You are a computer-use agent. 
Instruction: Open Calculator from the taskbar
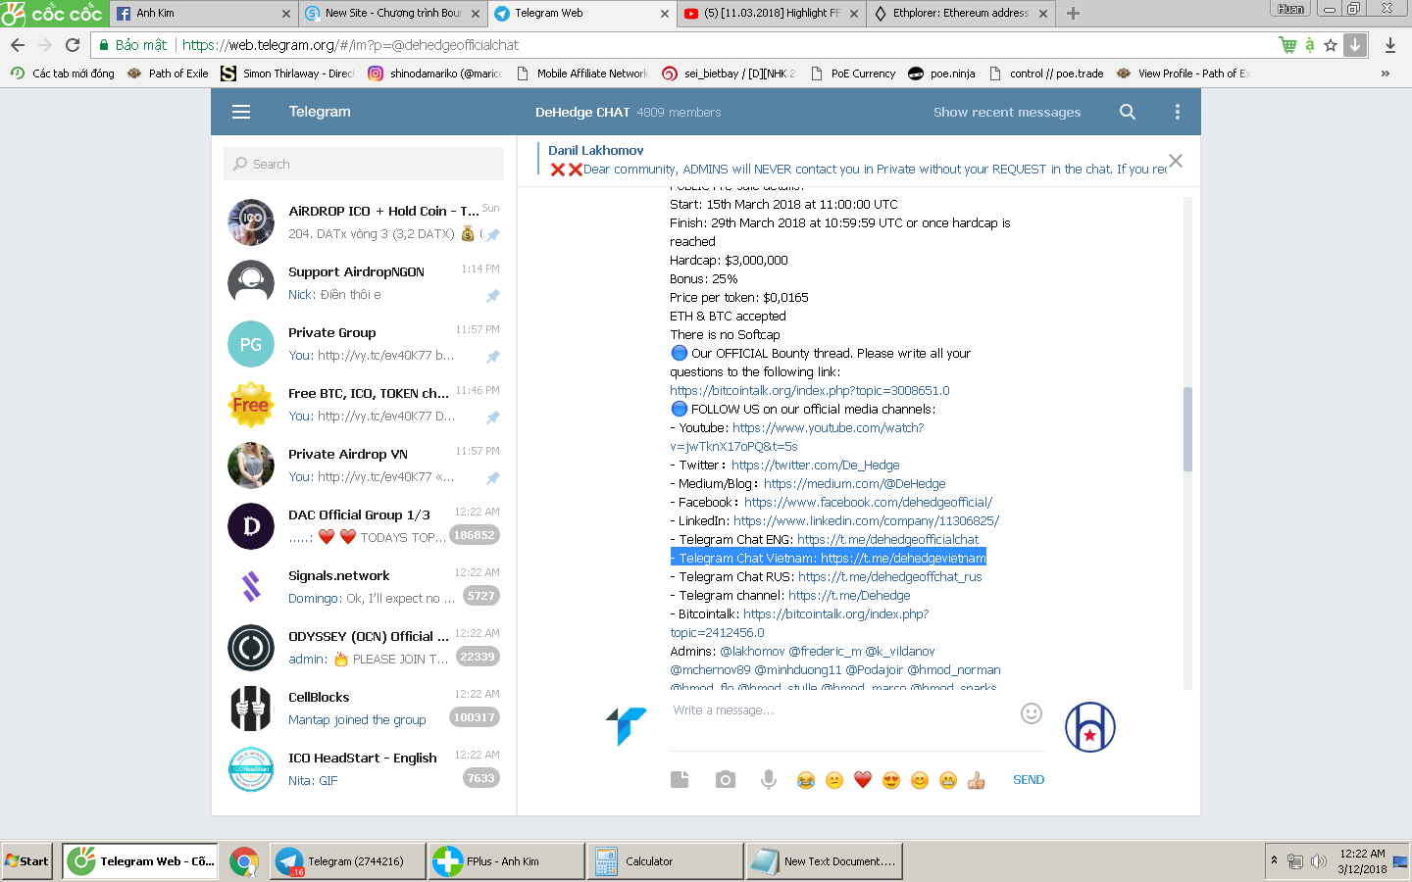coord(665,861)
